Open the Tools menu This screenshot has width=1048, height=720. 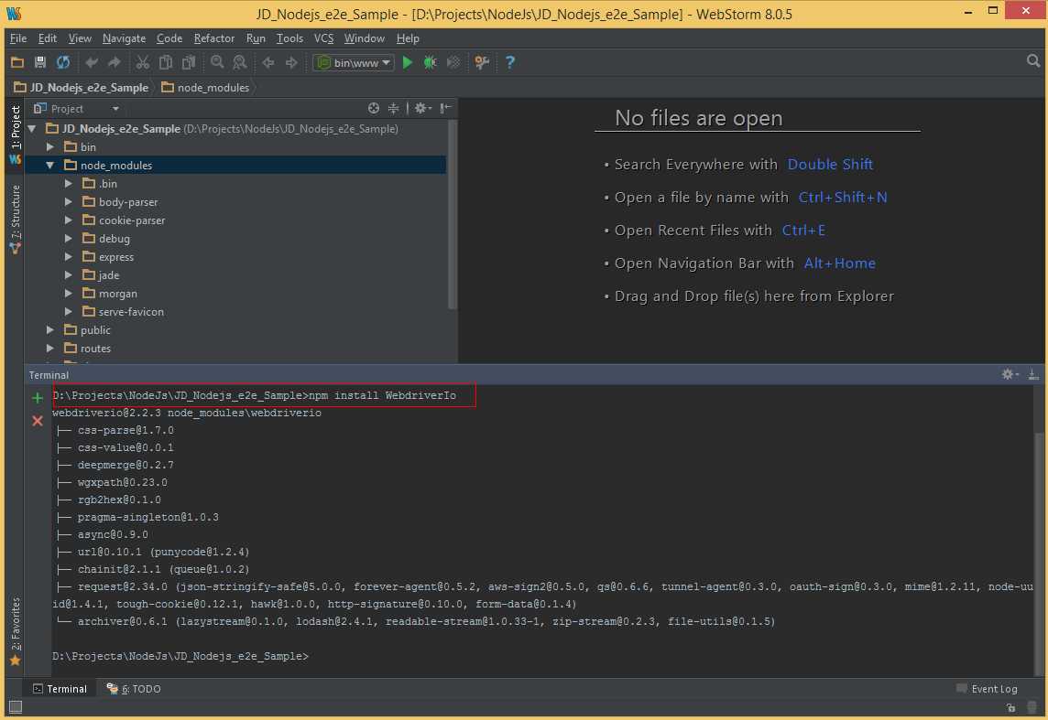pyautogui.click(x=289, y=38)
